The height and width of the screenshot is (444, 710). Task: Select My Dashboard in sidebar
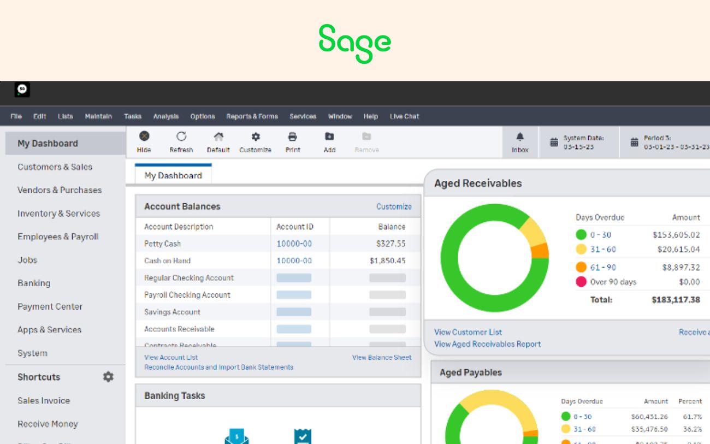click(x=66, y=144)
